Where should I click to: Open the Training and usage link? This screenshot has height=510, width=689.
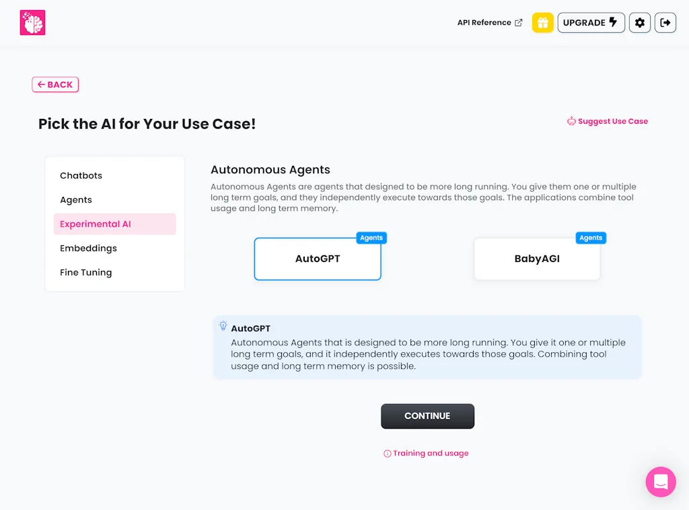pyautogui.click(x=431, y=454)
